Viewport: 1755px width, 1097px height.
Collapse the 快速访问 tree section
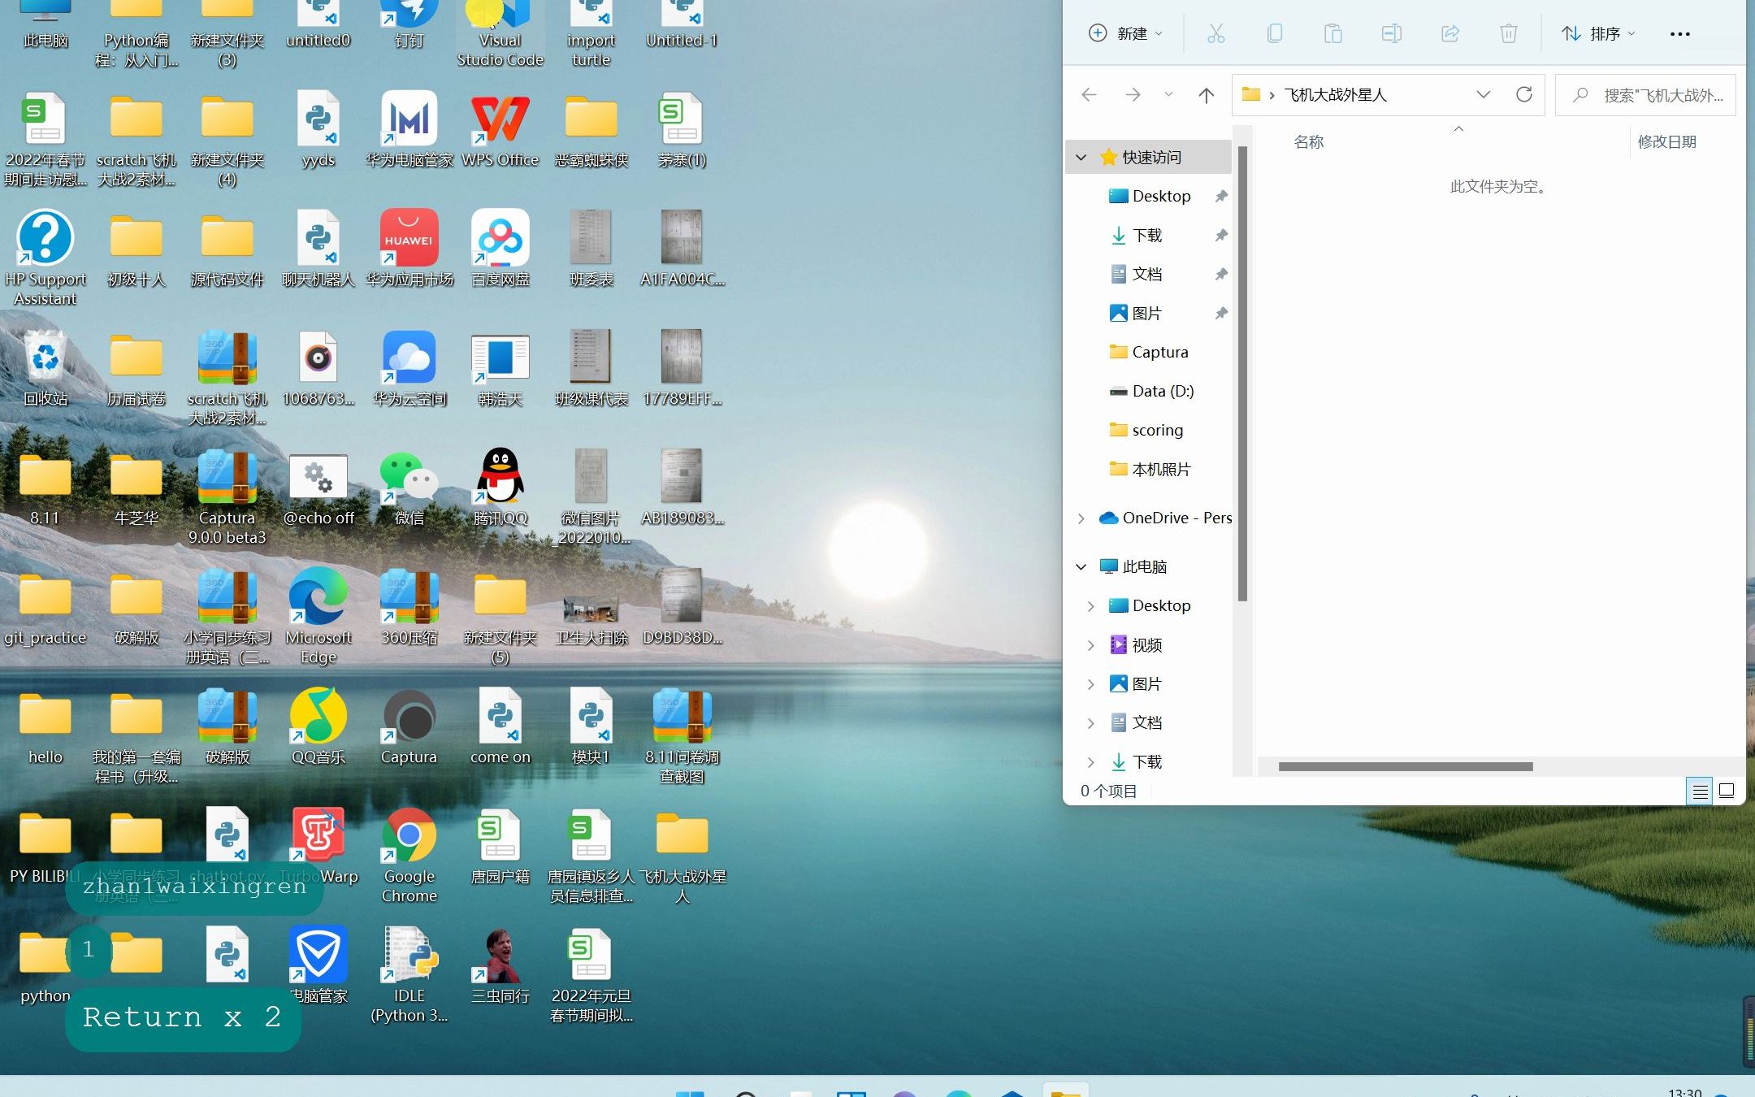[x=1081, y=157]
